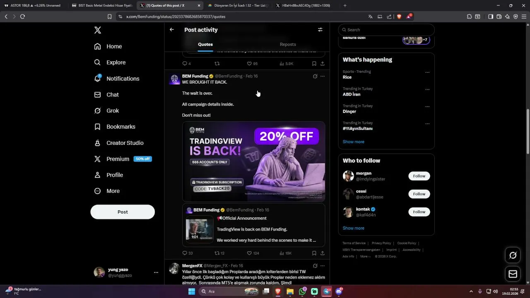This screenshot has height=298, width=530.
Task: Switch to BIST Basic Metal Endeksi tab
Action: click(101, 5)
